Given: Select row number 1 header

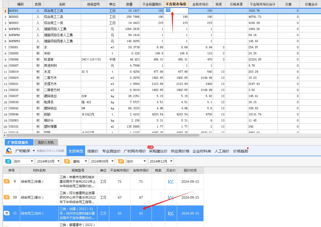Looking at the screenshot, I should pyautogui.click(x=6, y=11).
